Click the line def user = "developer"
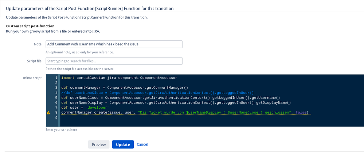 coord(85,108)
